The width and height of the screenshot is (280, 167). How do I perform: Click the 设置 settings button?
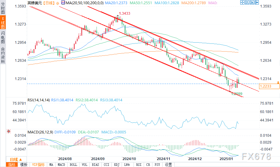click(169, 165)
